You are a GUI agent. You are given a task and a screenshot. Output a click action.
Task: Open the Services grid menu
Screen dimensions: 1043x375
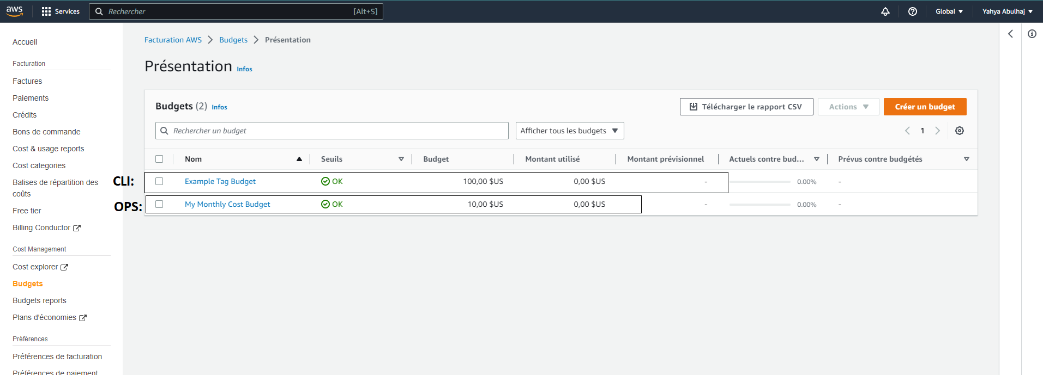click(x=61, y=11)
